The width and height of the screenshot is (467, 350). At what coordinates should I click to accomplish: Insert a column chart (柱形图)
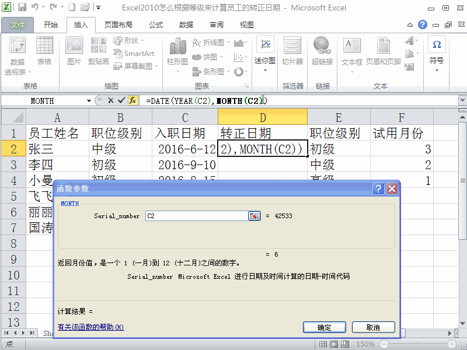coord(177,55)
